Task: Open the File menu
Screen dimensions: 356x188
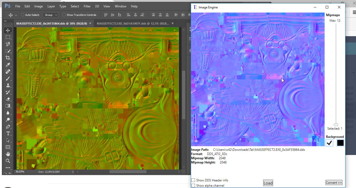Action: coord(18,6)
